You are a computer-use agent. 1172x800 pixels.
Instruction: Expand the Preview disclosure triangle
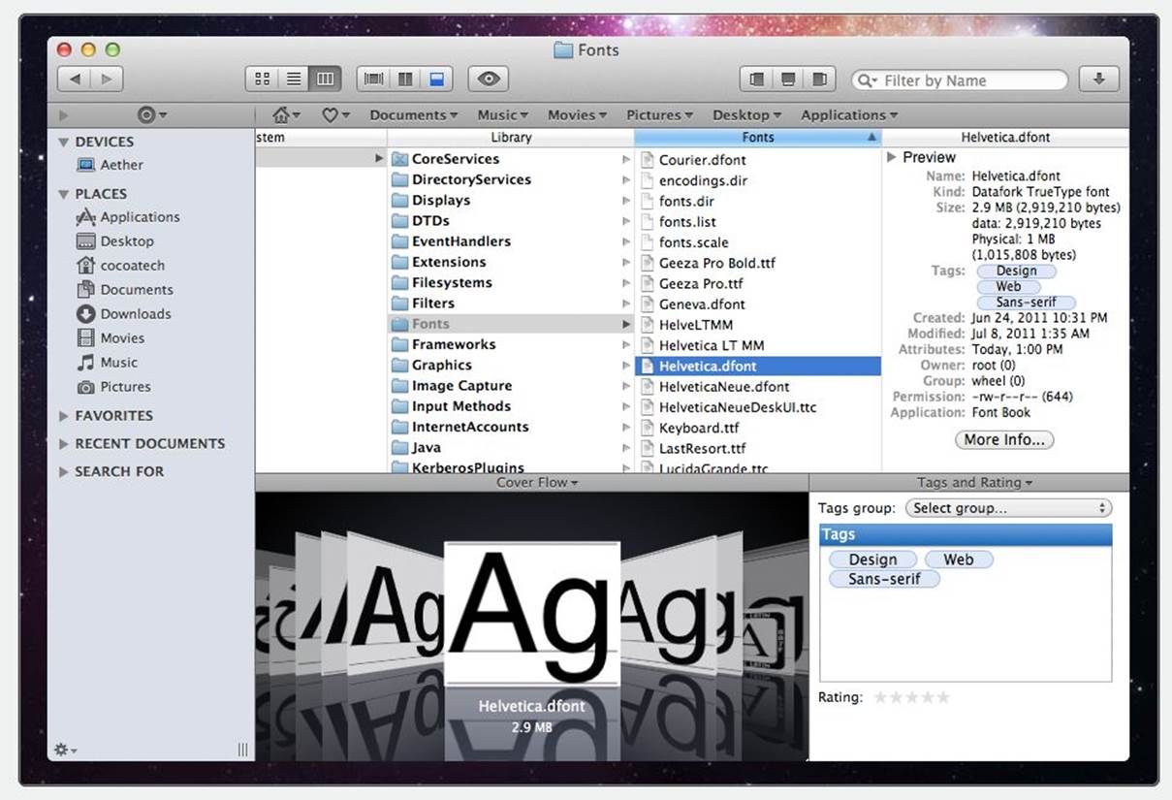893,157
